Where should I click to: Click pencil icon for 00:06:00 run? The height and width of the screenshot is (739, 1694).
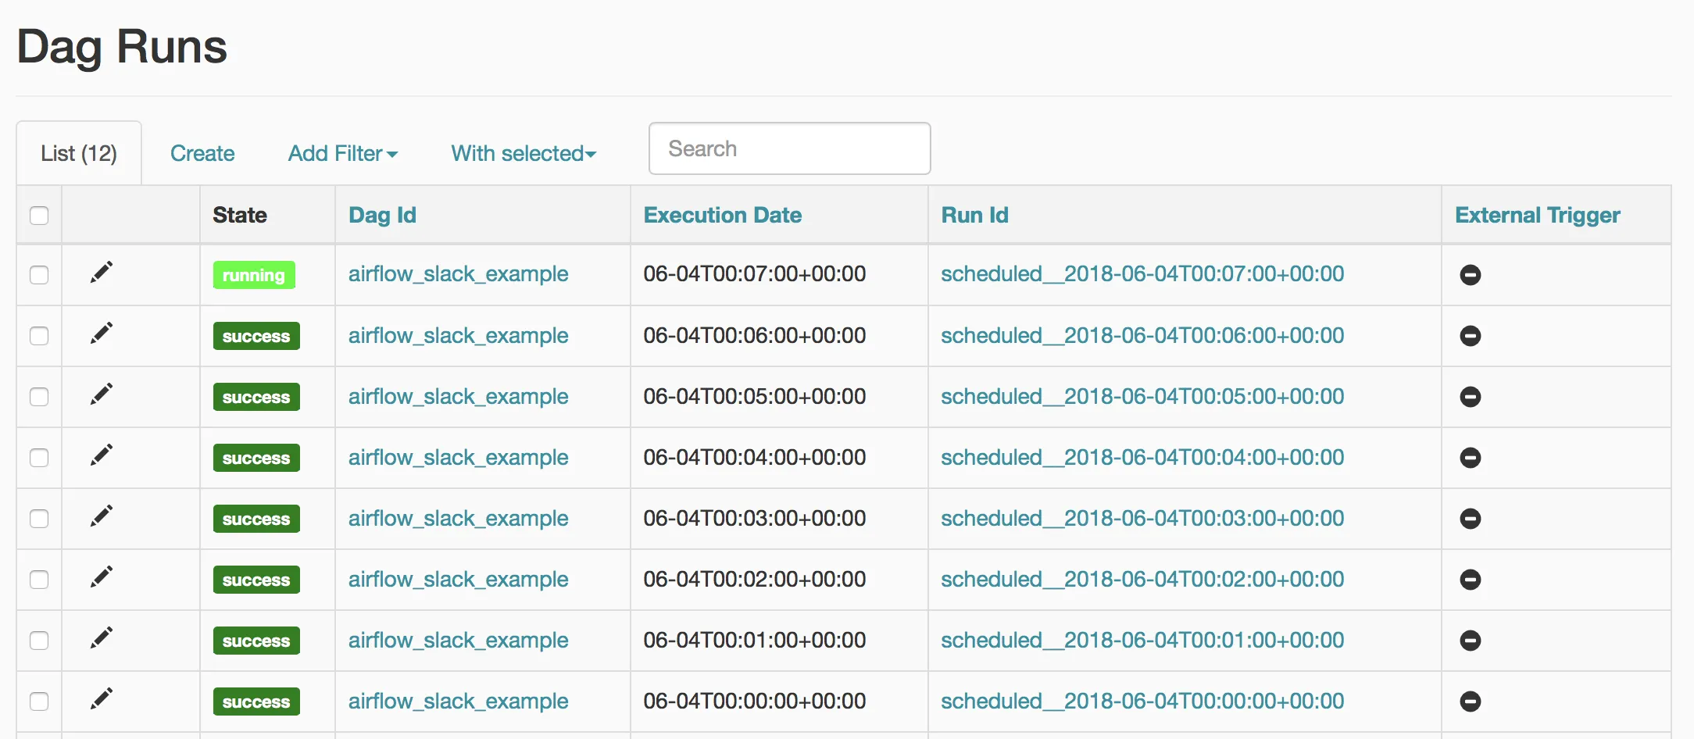click(102, 334)
